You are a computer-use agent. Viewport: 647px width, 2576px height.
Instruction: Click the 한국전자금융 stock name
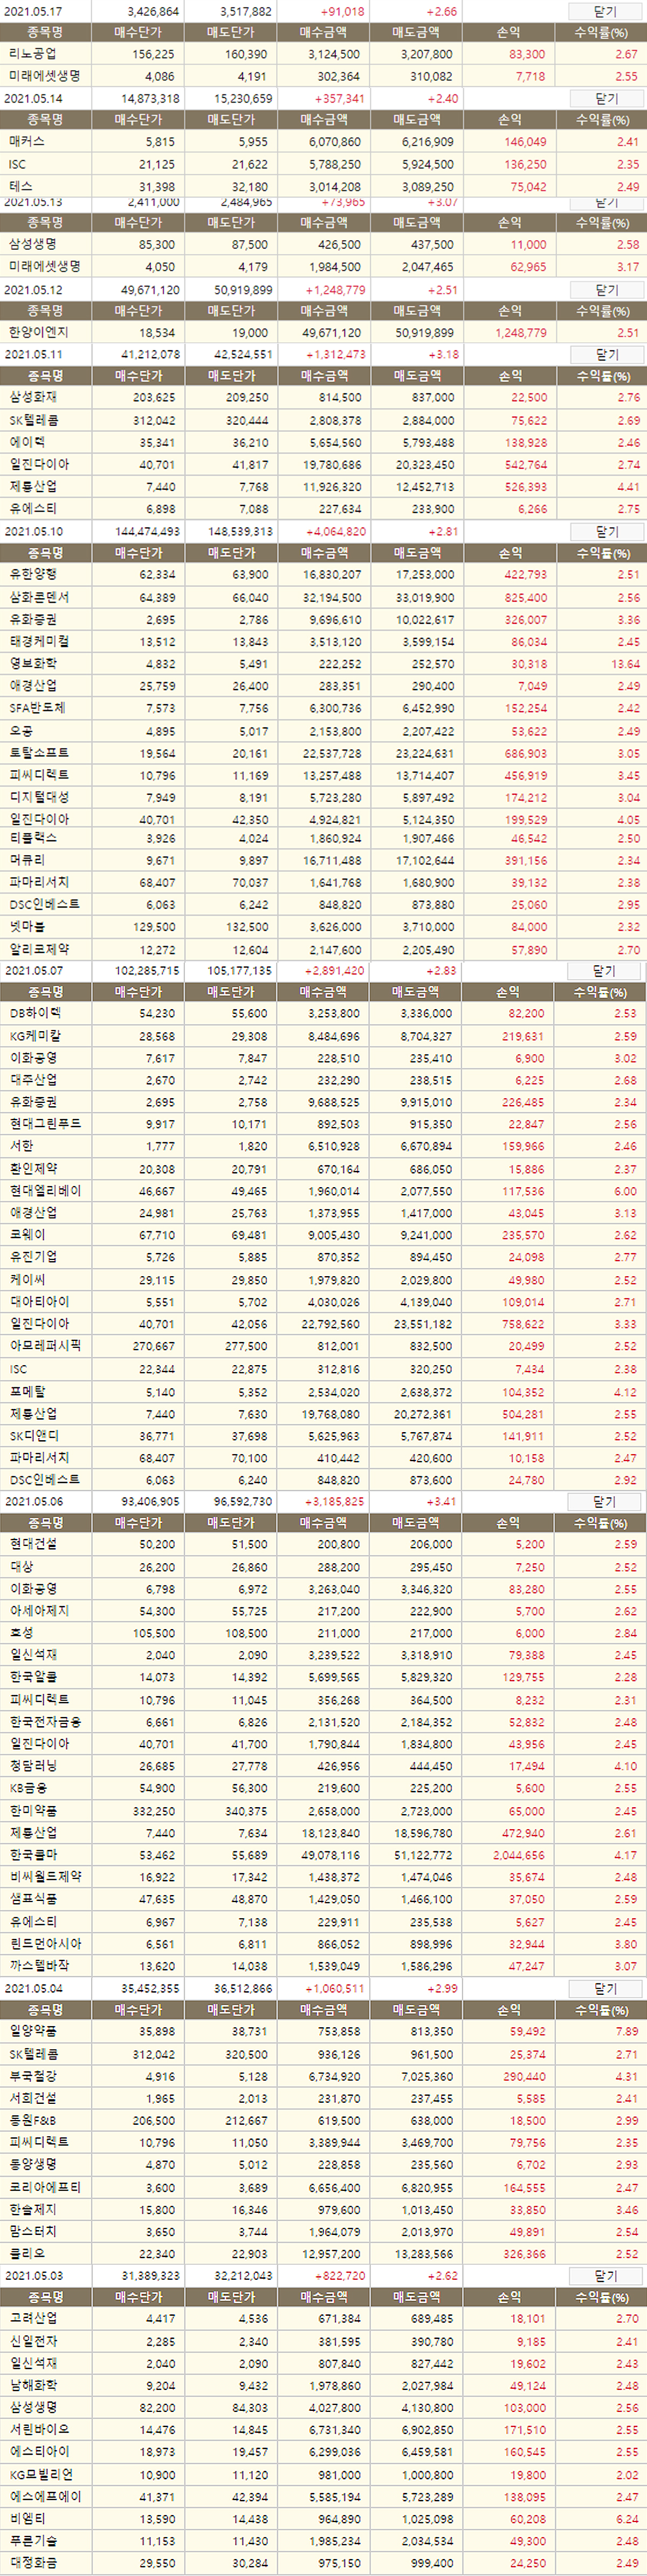point(45,1722)
